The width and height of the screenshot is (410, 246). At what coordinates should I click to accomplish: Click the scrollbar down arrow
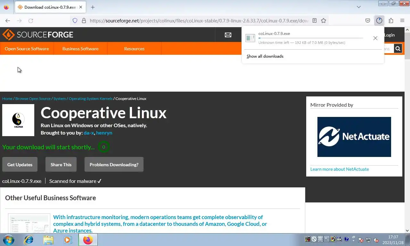pyautogui.click(x=407, y=230)
